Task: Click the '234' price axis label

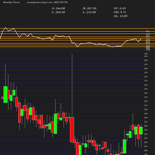Action: 146,138
